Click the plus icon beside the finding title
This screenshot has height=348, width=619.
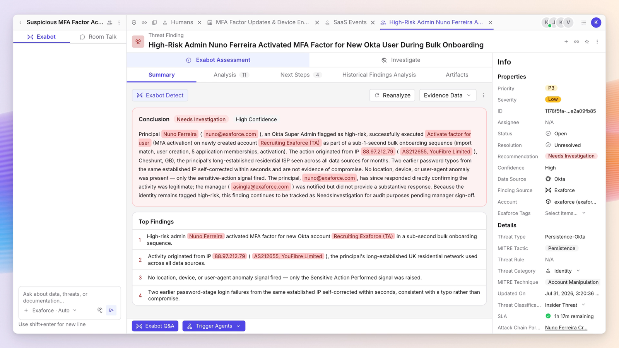tap(566, 41)
